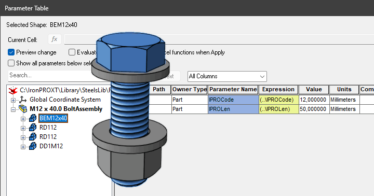
Task: Click the DD1M12 part icon
Action: click(33, 146)
